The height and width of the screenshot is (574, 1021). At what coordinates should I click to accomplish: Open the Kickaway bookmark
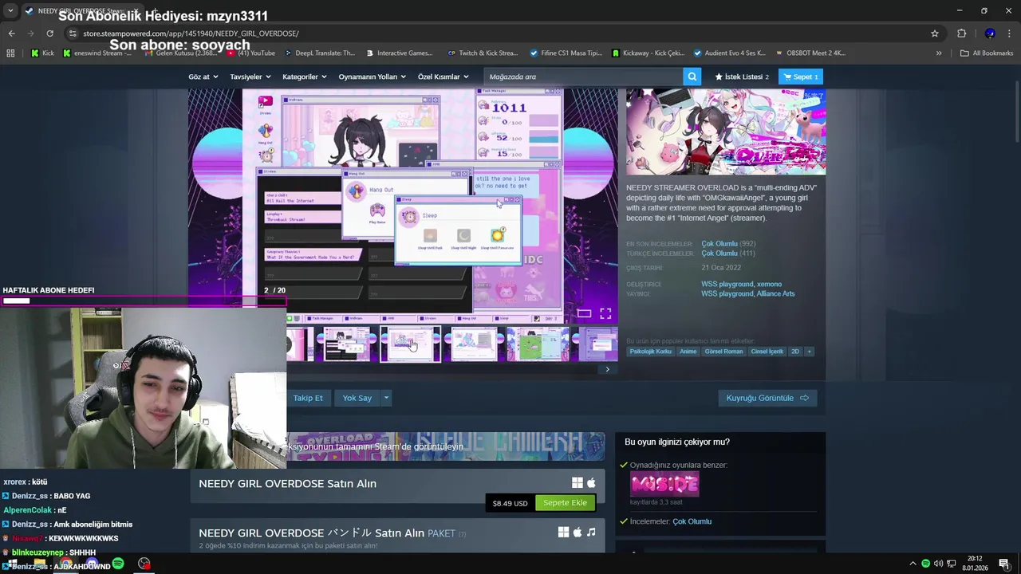click(648, 53)
